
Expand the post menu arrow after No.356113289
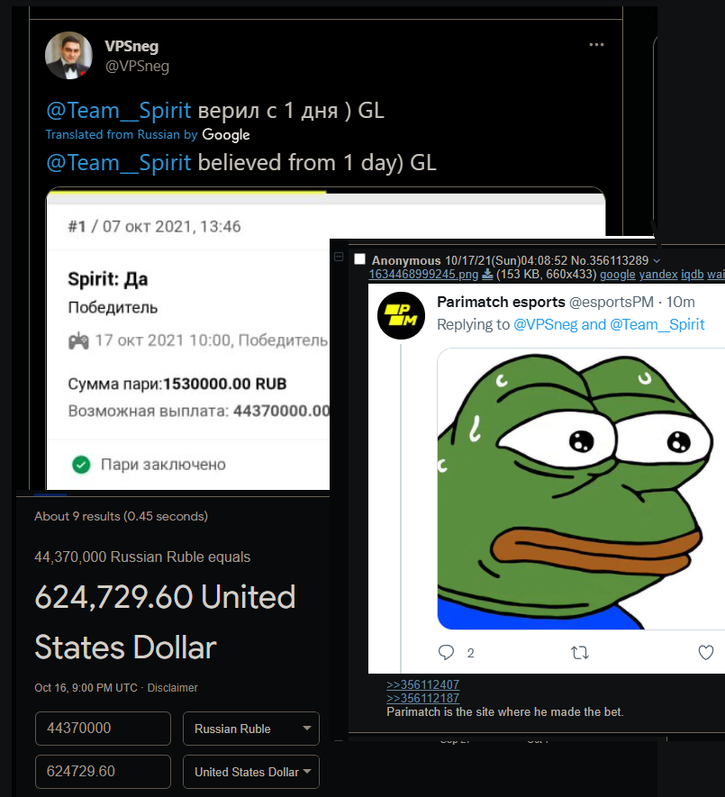coord(657,260)
